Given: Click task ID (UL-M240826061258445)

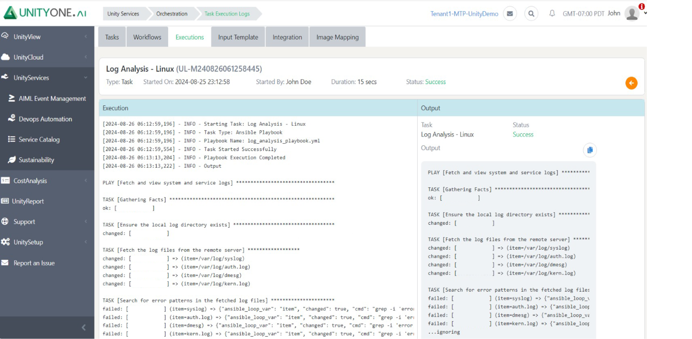Looking at the screenshot, I should 219,69.
